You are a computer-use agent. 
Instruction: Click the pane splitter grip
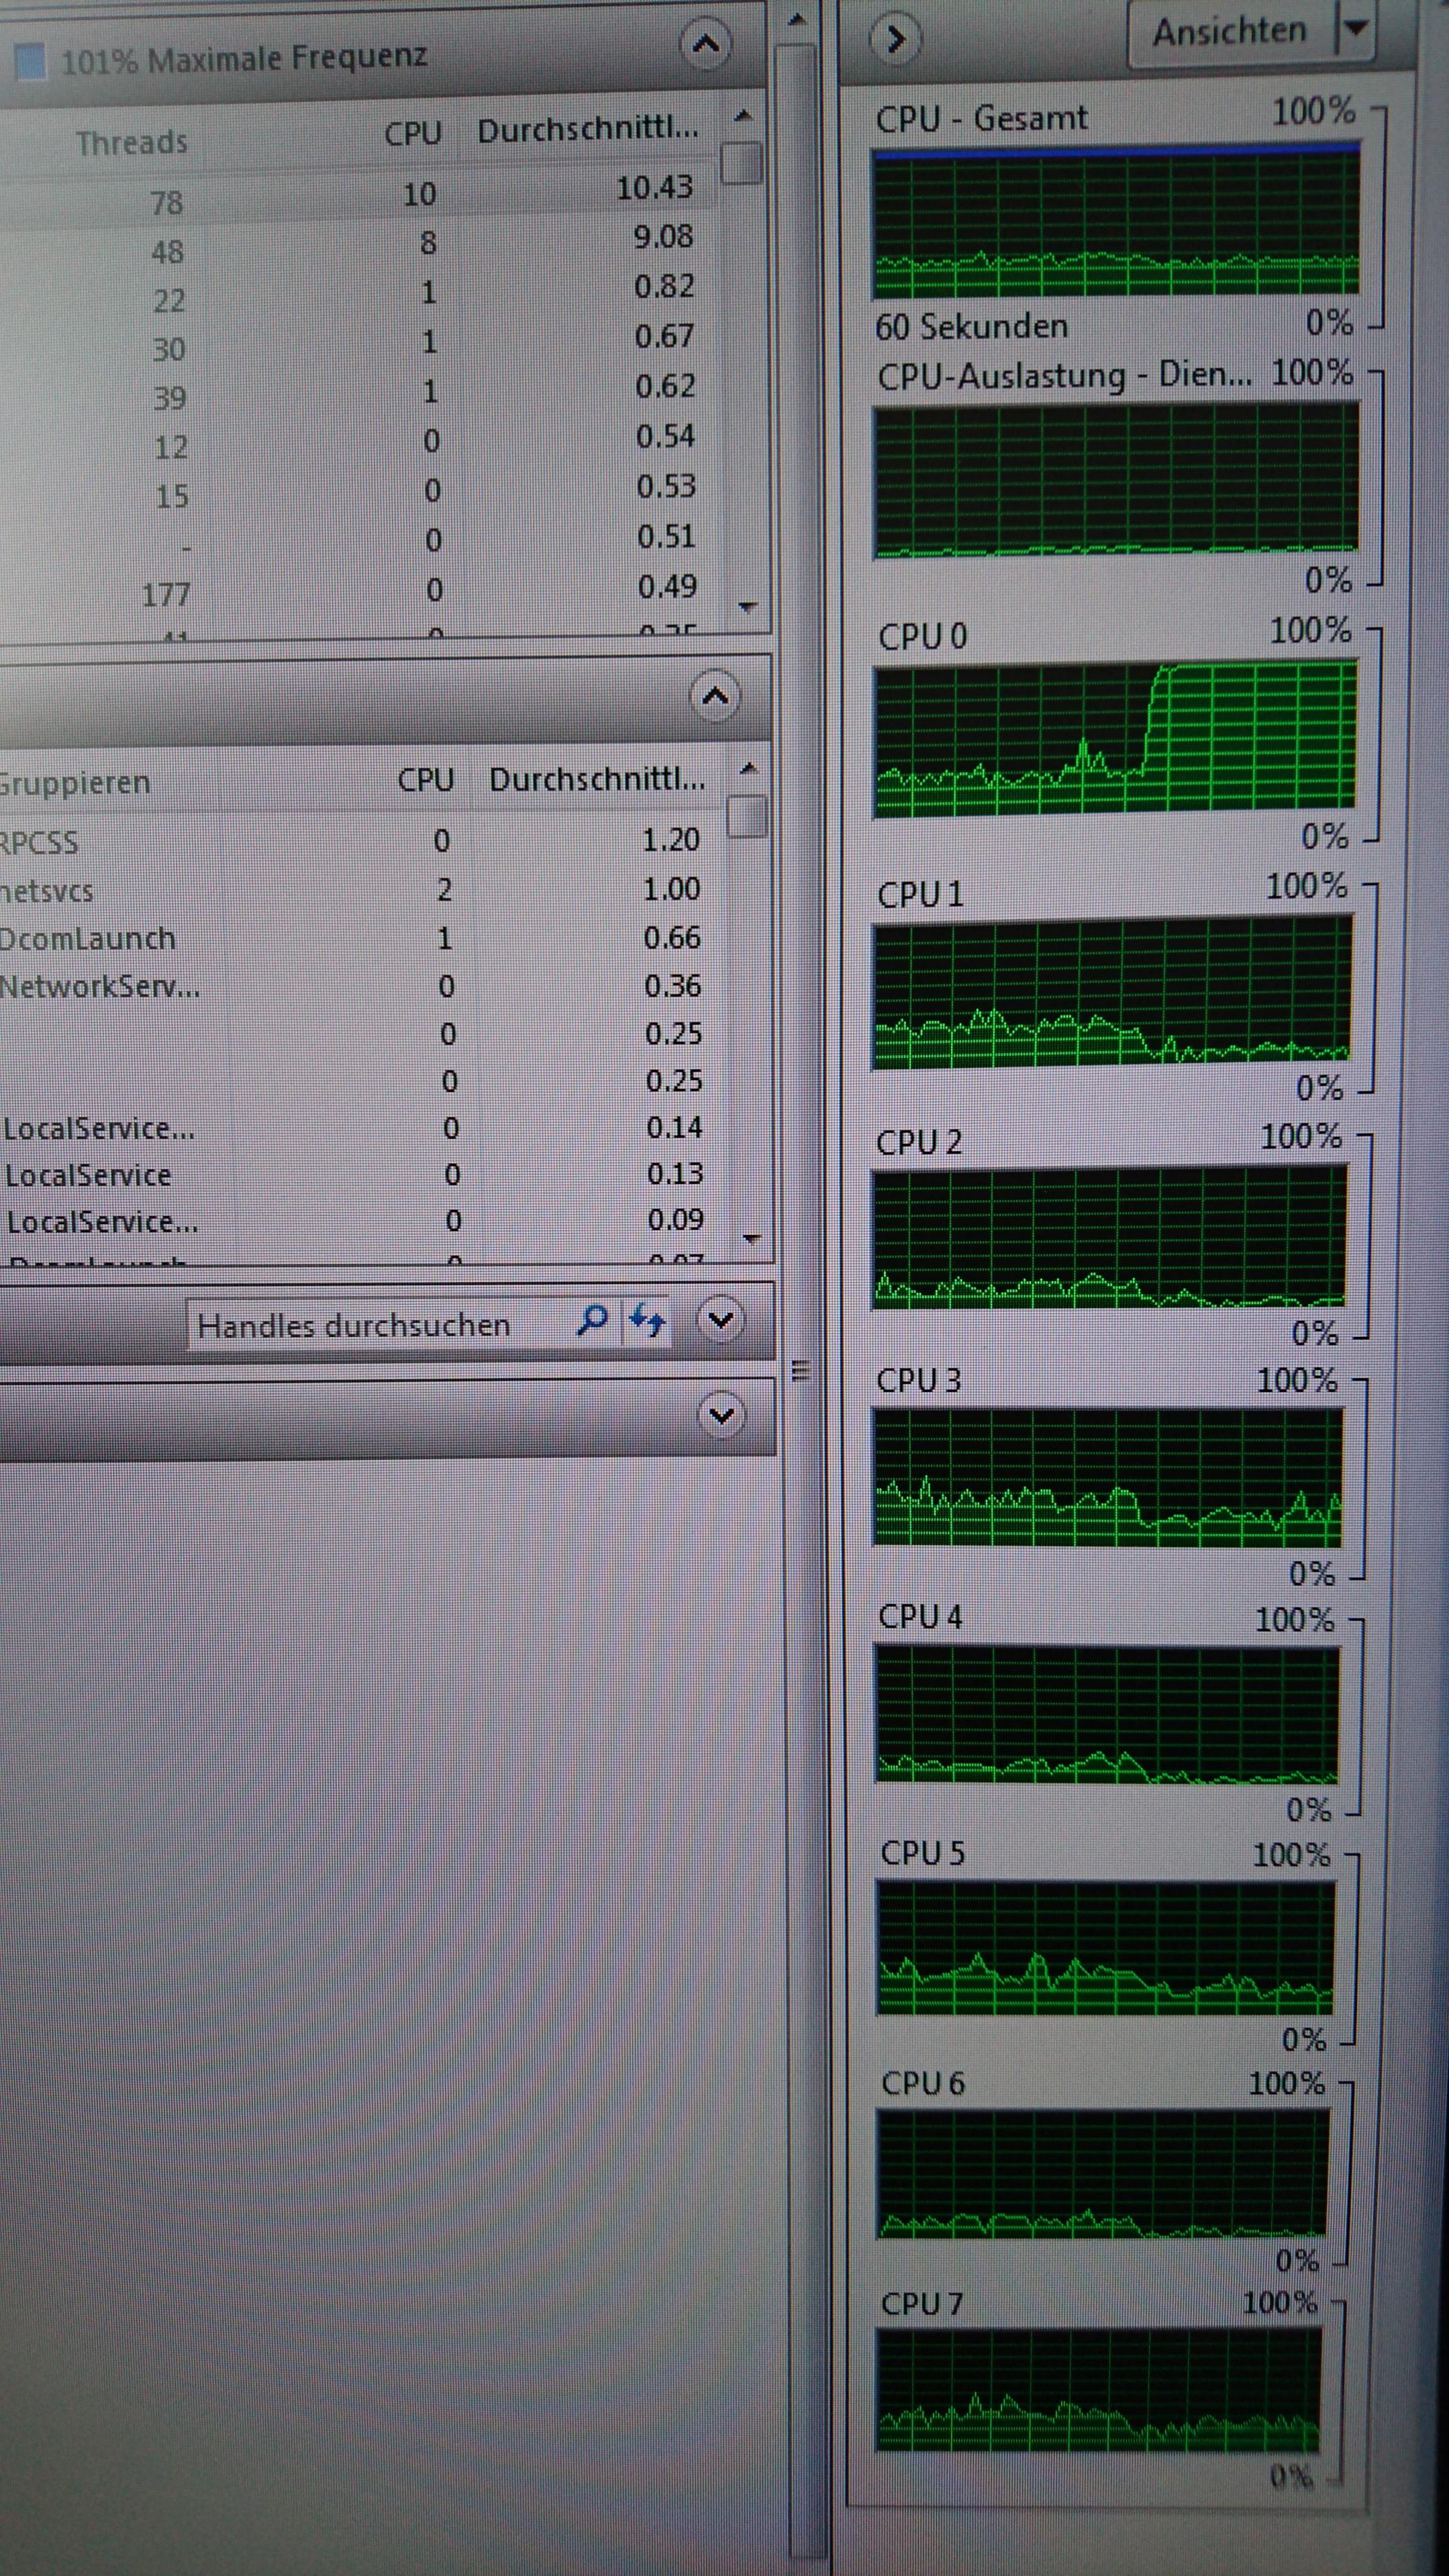coord(800,1370)
